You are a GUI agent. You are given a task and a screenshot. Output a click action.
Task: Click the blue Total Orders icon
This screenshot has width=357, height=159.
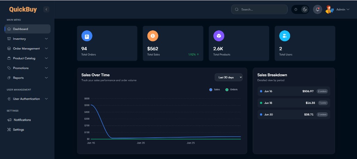coord(87,36)
